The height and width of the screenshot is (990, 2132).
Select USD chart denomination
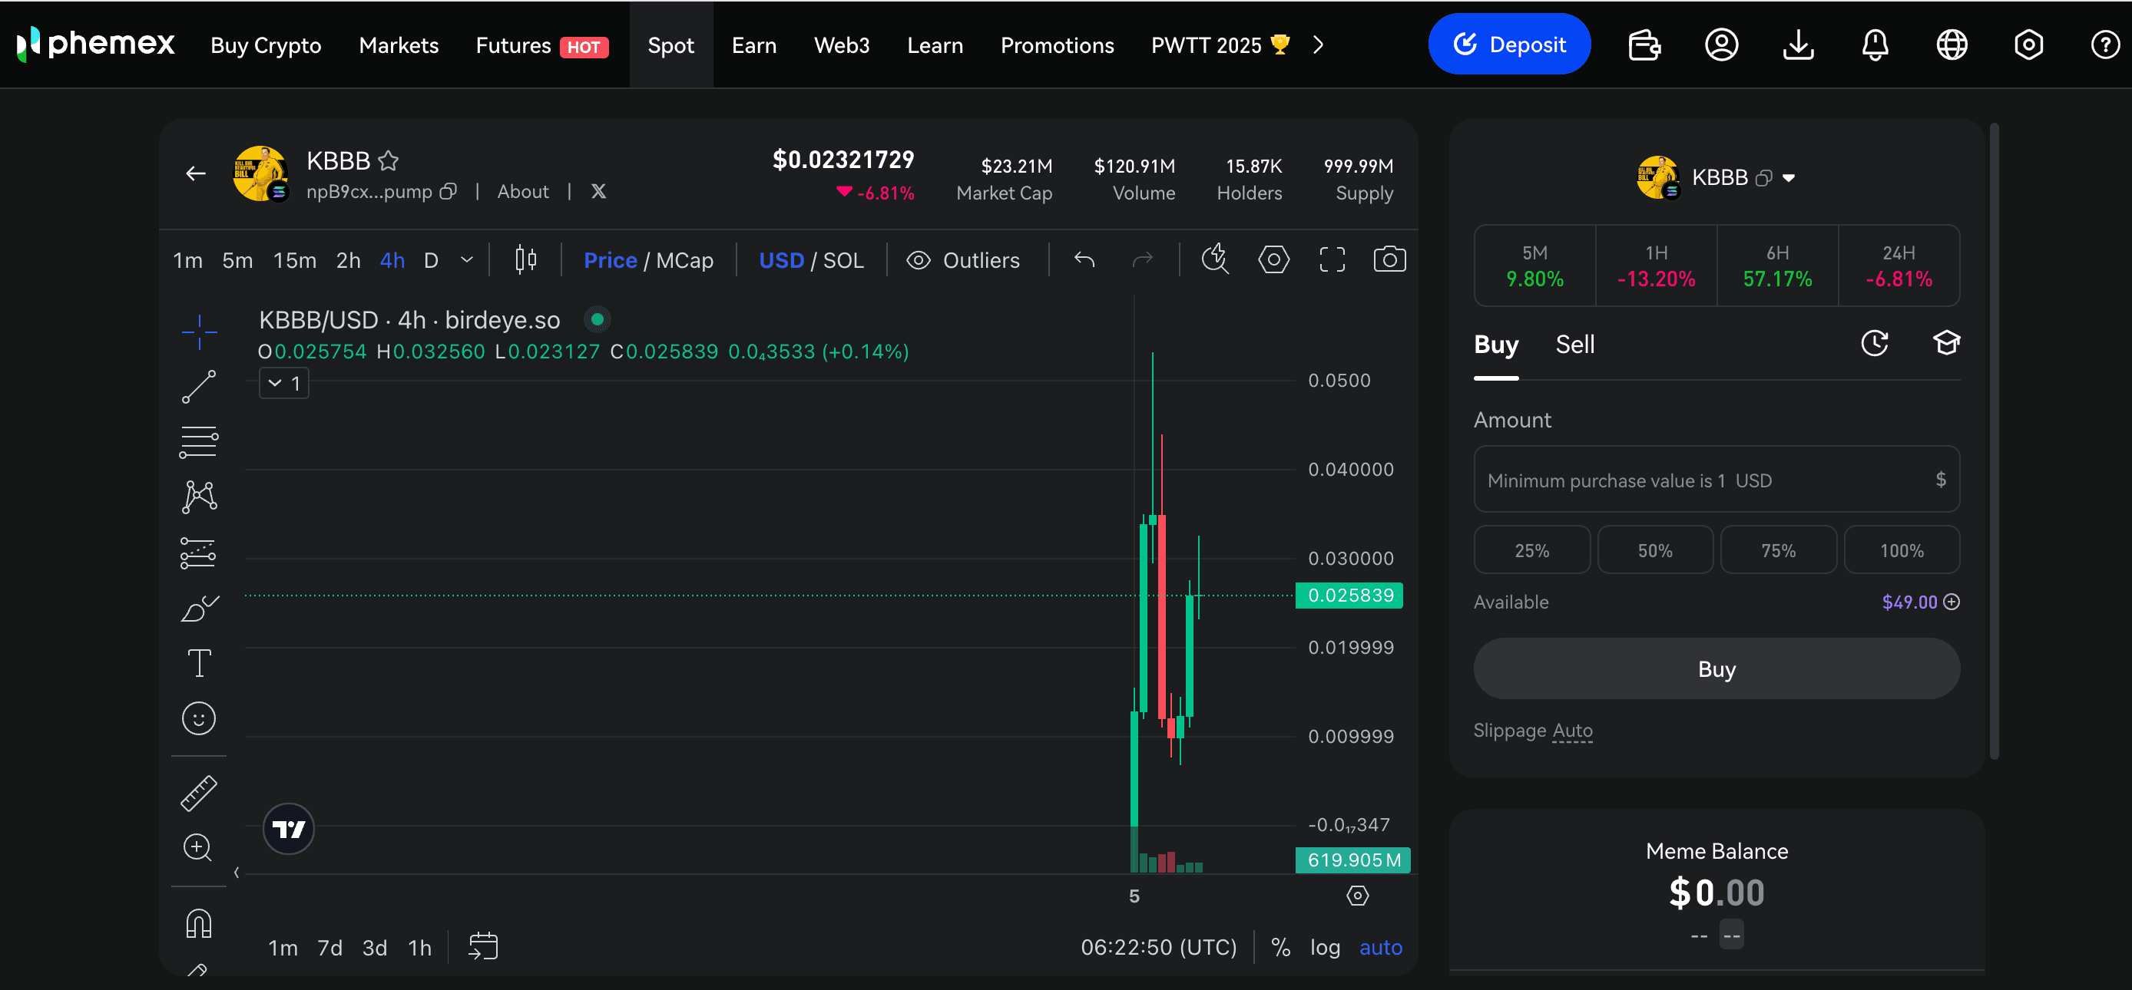pos(781,260)
